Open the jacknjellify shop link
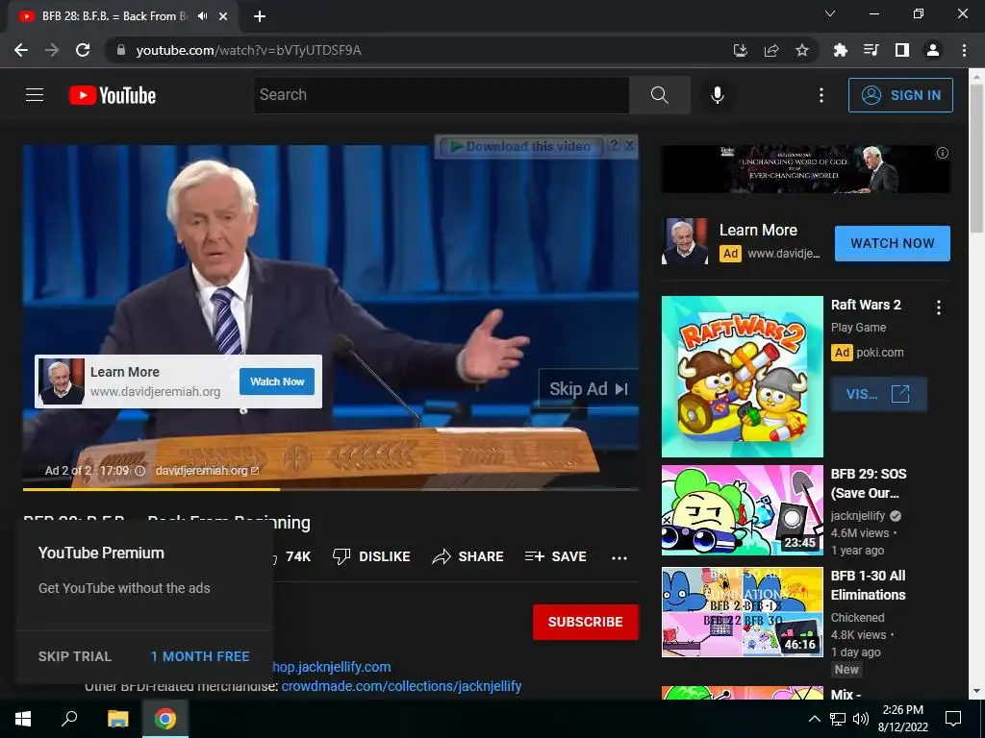The image size is (985, 738). [332, 667]
